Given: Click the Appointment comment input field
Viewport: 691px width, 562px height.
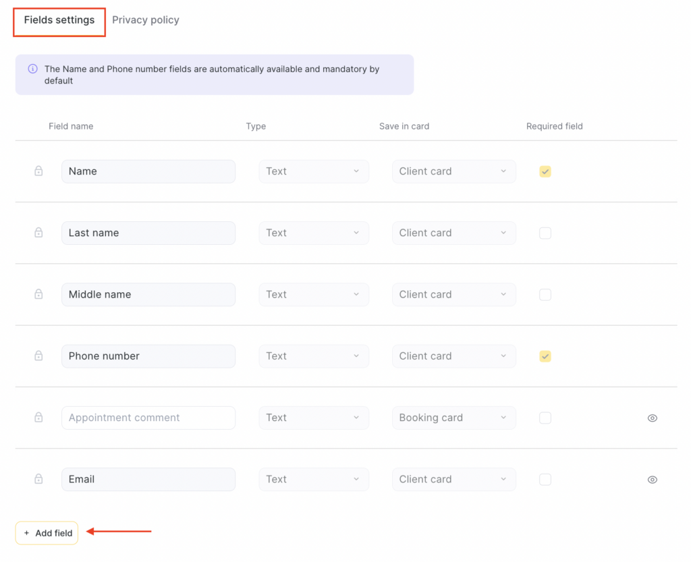Looking at the screenshot, I should pyautogui.click(x=148, y=418).
